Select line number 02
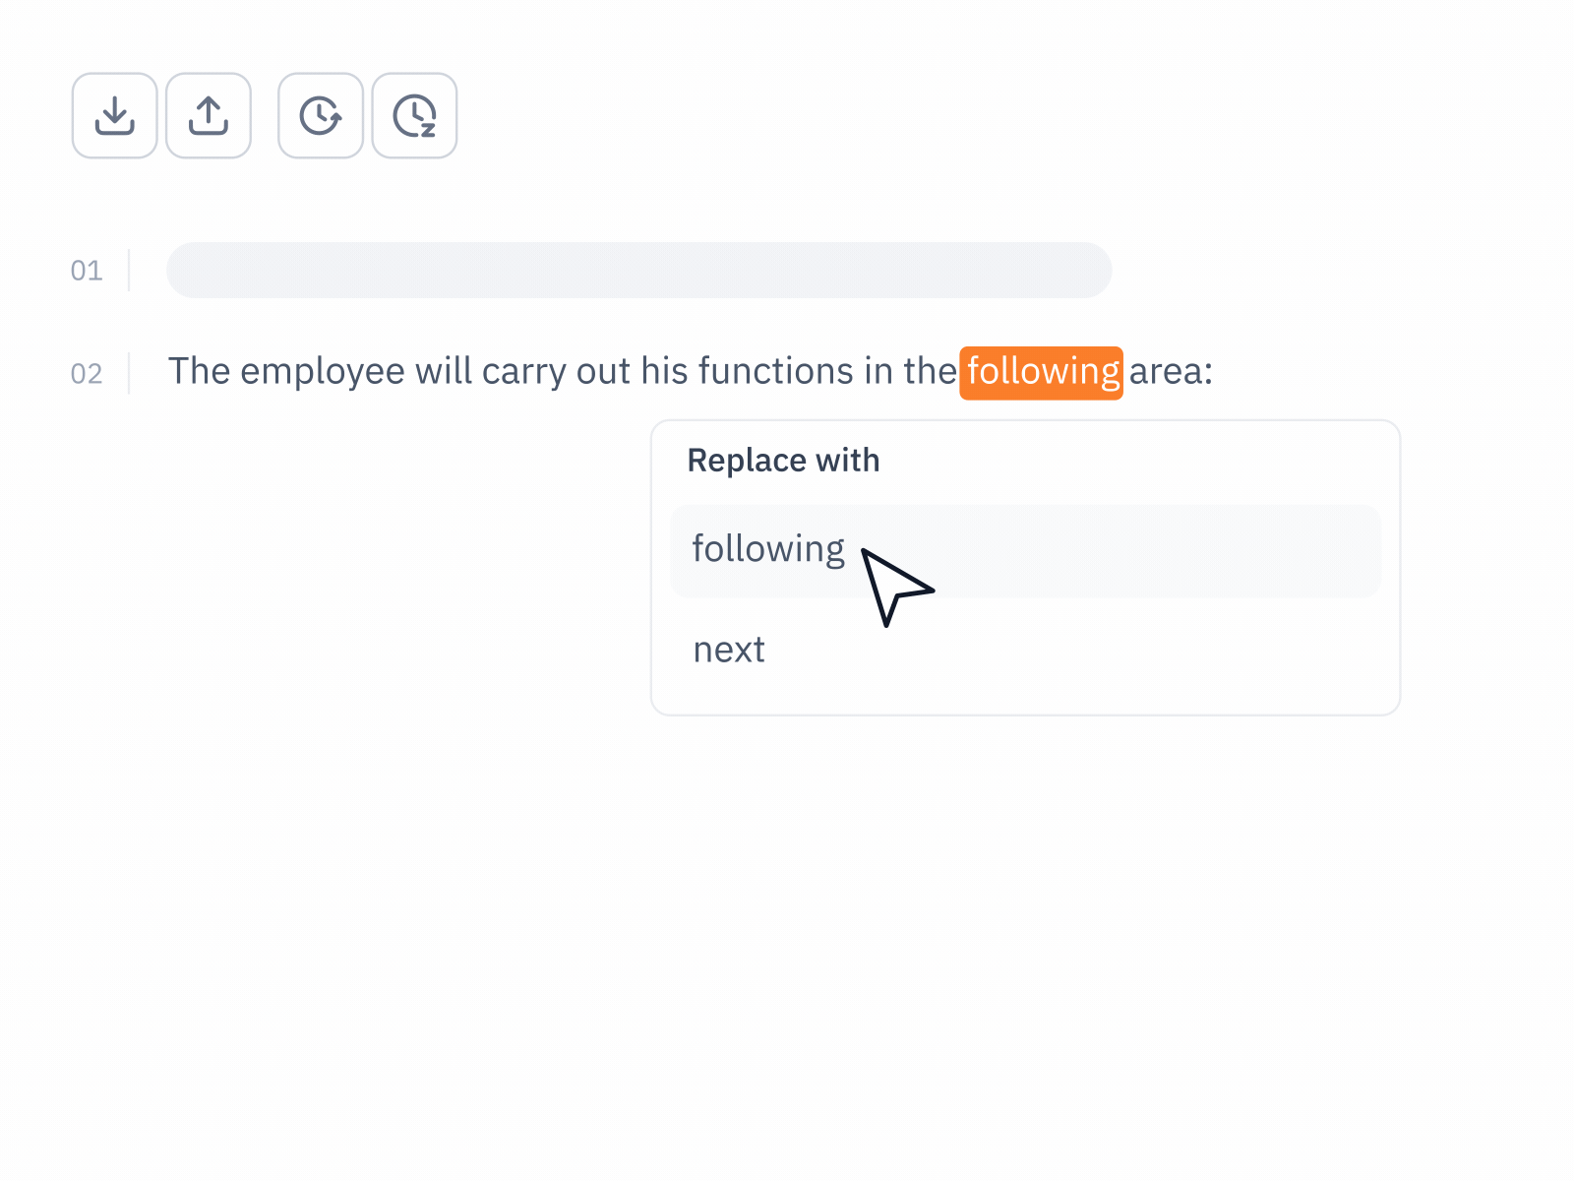The width and height of the screenshot is (1574, 1181). 87,374
